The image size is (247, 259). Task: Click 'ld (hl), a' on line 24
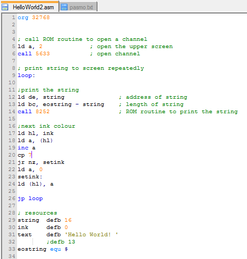point(36,184)
